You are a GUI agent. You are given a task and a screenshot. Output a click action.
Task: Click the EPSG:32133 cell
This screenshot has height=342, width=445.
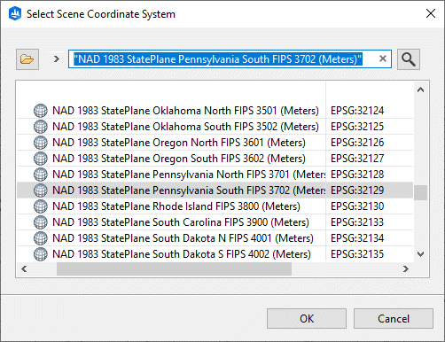[357, 222]
